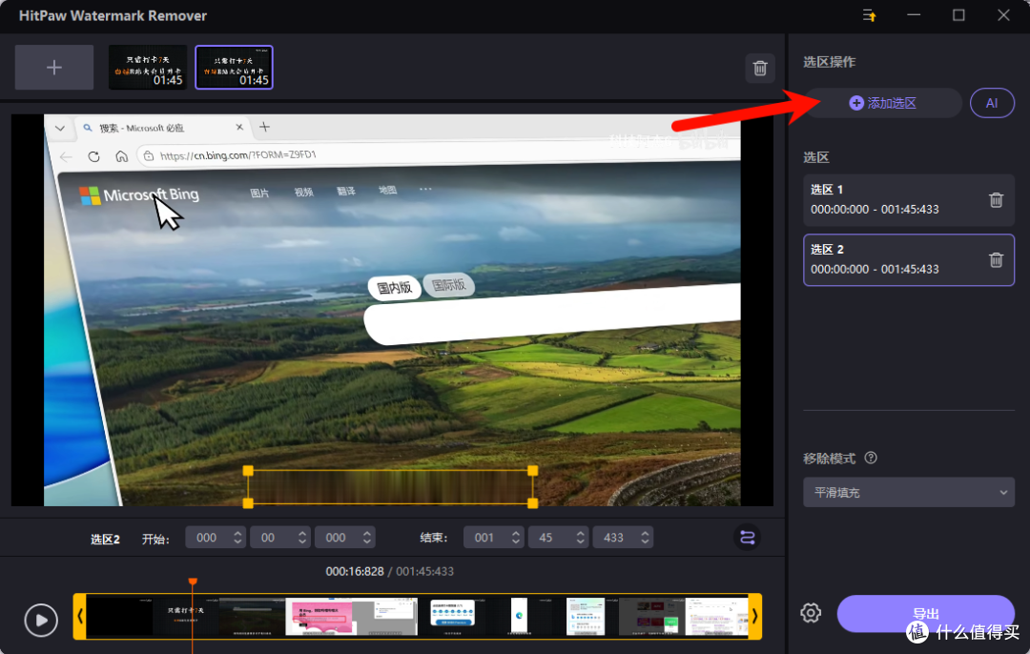This screenshot has height=654, width=1030.
Task: Adjust end seconds spinner arrows
Action: pyautogui.click(x=581, y=538)
